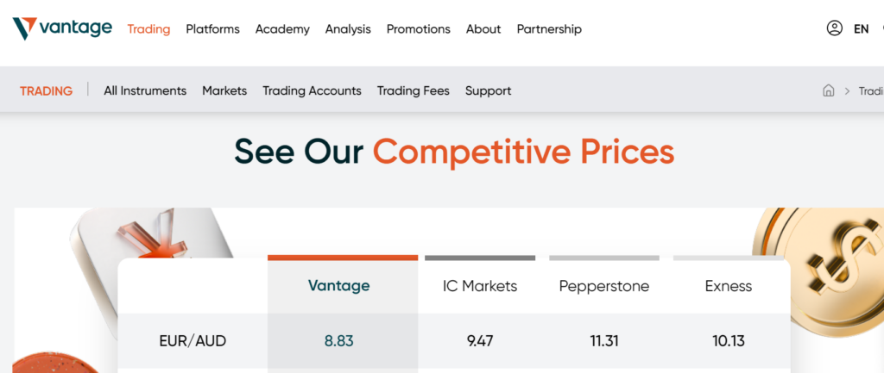Open Trading Accounts in the sub-navigation
Image resolution: width=884 pixels, height=373 pixels.
312,90
